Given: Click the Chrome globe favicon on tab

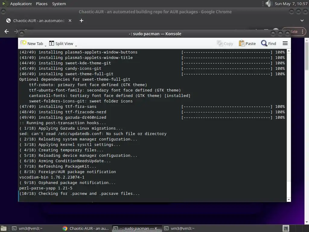Looking at the screenshot, I should 8,21.
